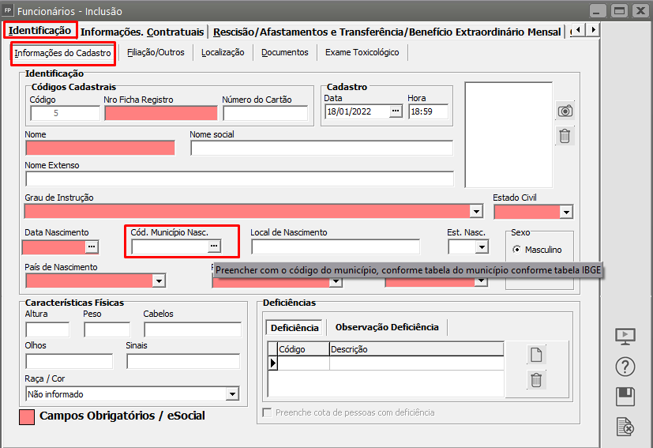
Task: Open Informações. Contratuais tab
Action: point(142,32)
